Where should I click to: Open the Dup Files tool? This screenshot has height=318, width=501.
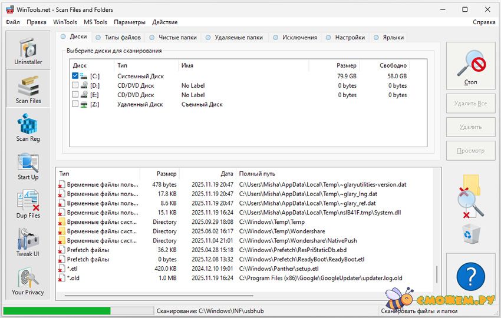[28, 204]
